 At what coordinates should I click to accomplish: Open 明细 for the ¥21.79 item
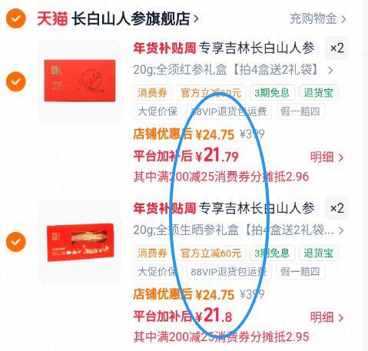coord(327,157)
